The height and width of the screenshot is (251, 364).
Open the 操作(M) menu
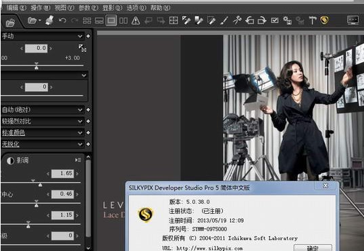pyautogui.click(x=41, y=8)
